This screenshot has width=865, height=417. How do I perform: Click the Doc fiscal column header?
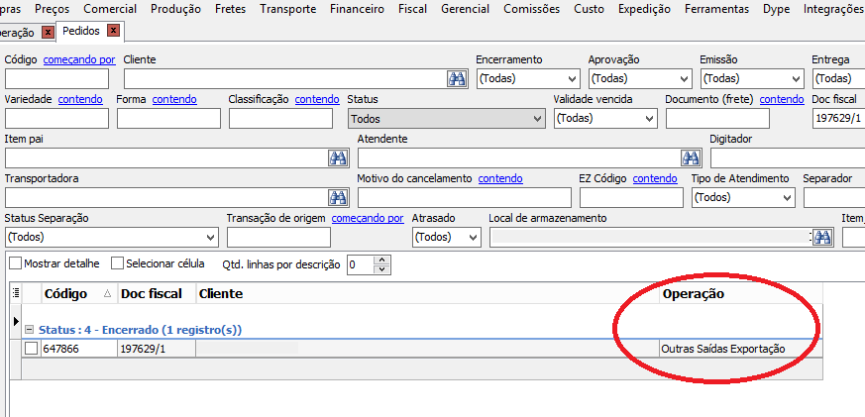point(157,293)
